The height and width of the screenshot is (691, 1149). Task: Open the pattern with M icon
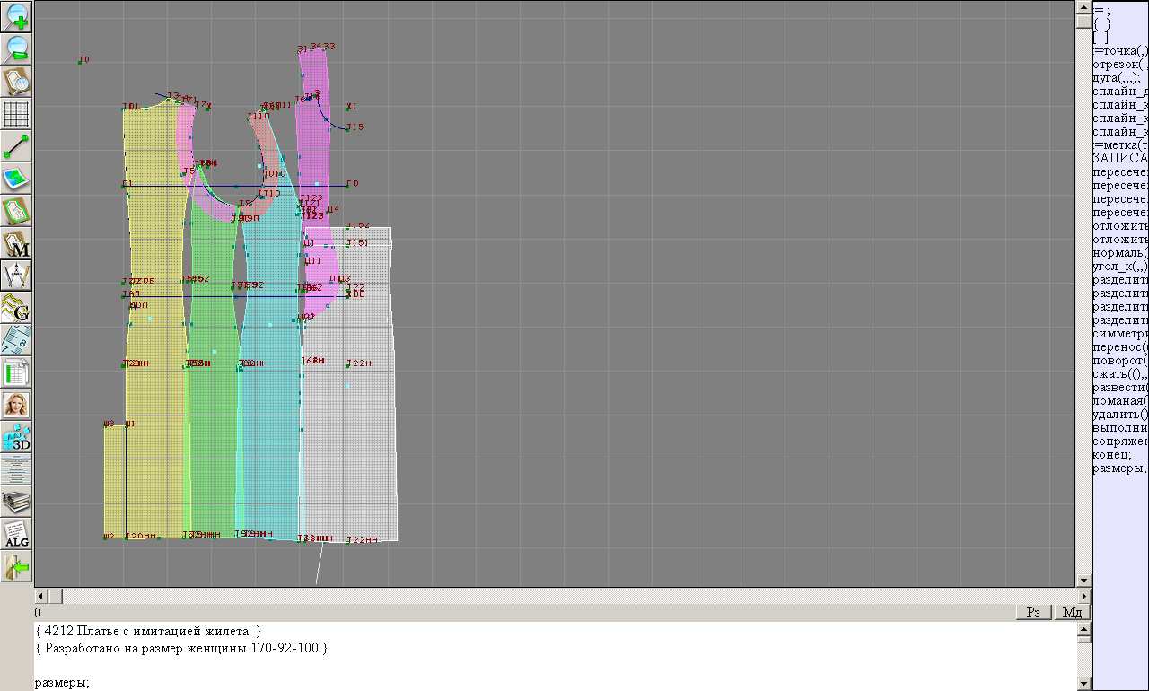(x=16, y=243)
